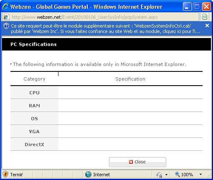The width and height of the screenshot is (213, 180).
Task: Click the page icon in address bar
Action: (6, 17)
